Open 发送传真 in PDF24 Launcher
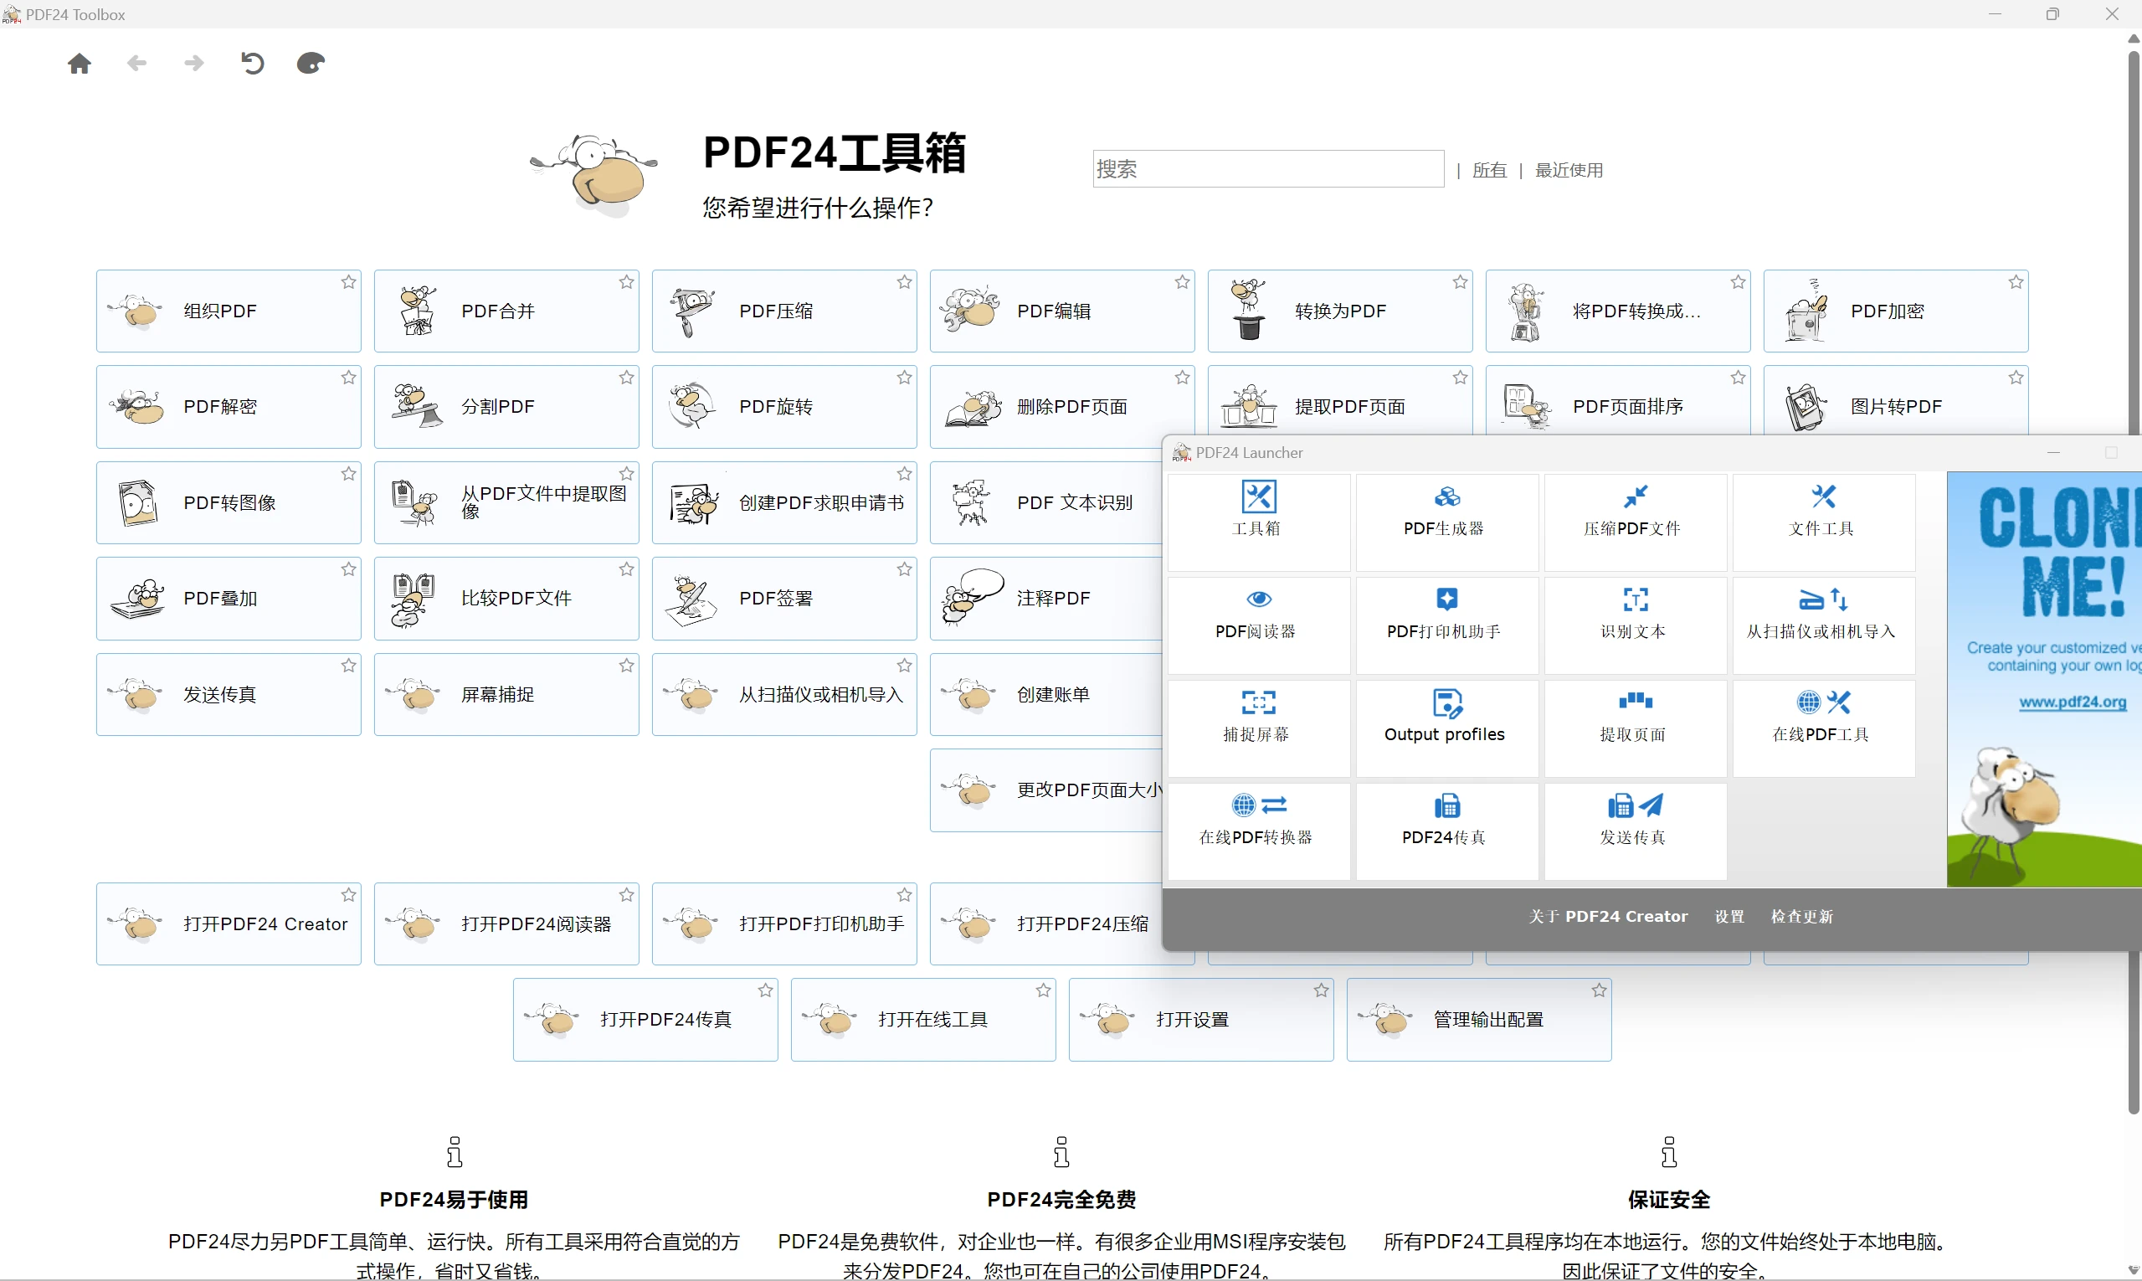 (1635, 831)
